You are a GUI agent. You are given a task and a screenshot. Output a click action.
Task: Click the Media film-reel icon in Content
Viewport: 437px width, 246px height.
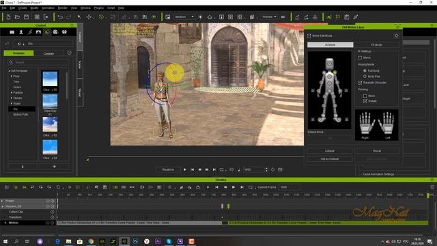[x=55, y=32]
